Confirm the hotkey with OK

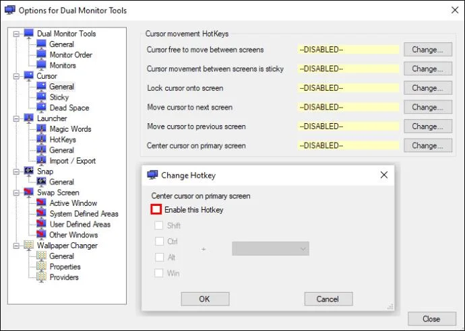coord(205,299)
